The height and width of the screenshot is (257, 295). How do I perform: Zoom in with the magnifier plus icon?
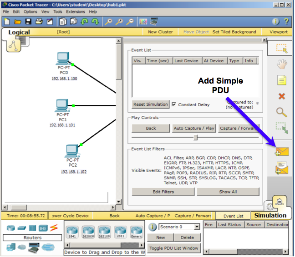click(108, 22)
